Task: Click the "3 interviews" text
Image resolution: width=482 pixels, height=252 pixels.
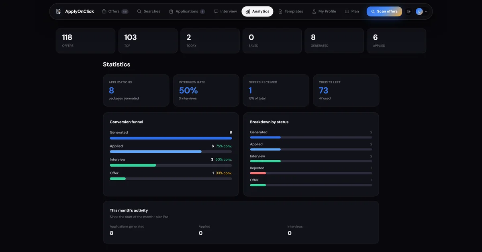Action: tap(188, 99)
